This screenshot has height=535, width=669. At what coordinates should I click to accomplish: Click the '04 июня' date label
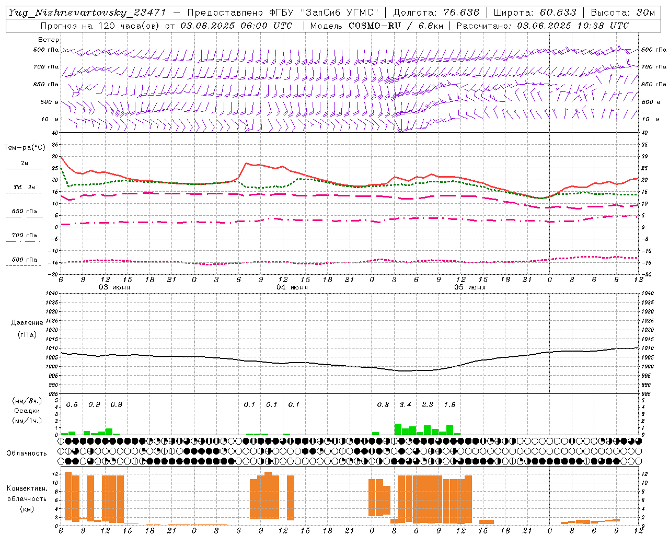tap(292, 287)
